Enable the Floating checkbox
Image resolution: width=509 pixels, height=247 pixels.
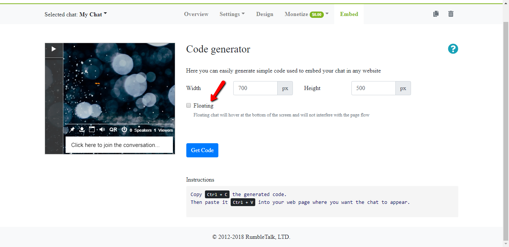(189, 105)
